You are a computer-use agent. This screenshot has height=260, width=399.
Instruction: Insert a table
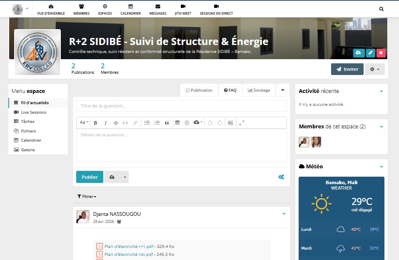click(x=177, y=123)
